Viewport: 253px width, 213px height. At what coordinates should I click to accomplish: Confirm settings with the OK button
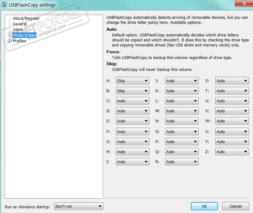point(204,206)
